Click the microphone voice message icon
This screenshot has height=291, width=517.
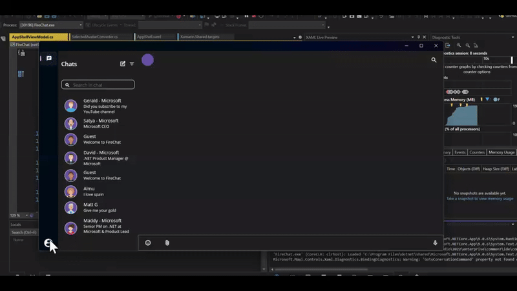tap(435, 243)
